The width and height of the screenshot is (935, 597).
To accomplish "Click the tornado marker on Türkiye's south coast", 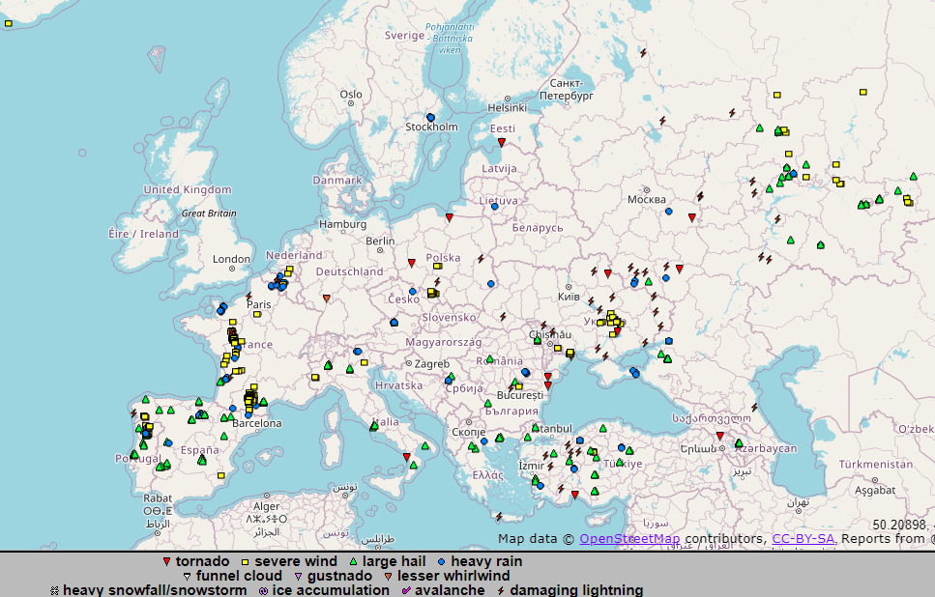I will tap(575, 495).
